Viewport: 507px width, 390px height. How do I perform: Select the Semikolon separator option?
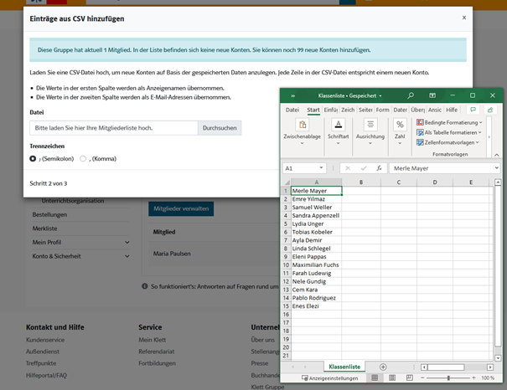tap(33, 158)
